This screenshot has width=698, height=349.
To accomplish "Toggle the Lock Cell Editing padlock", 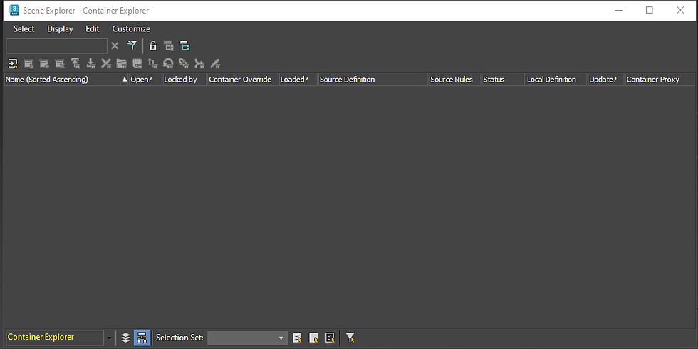I will tap(152, 45).
